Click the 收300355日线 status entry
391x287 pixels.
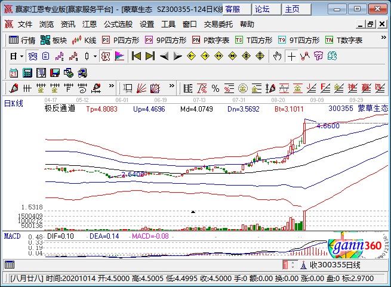tap(335, 265)
